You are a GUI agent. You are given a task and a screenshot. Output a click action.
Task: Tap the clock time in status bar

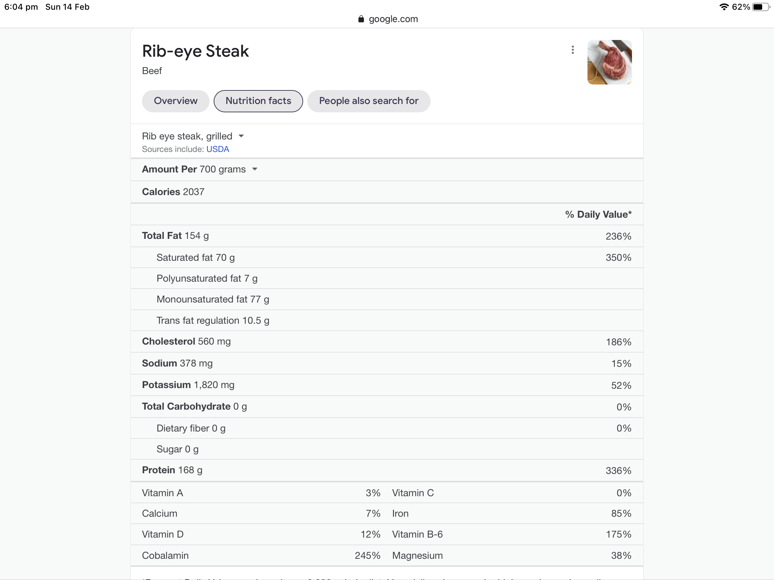pos(21,7)
